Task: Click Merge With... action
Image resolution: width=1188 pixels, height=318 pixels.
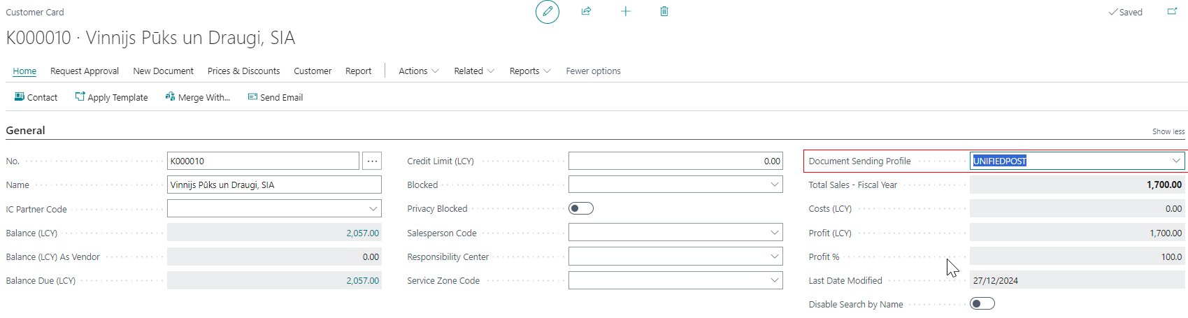Action: [197, 97]
